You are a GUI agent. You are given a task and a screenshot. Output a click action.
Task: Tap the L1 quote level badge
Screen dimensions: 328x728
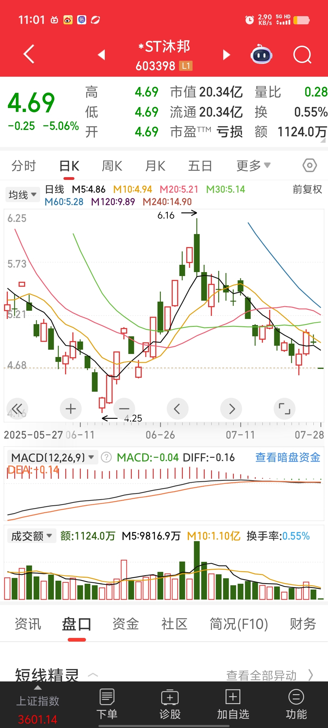pyautogui.click(x=186, y=66)
